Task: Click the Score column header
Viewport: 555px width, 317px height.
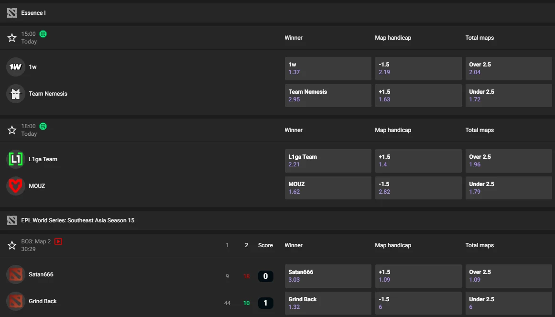Action: (x=265, y=245)
